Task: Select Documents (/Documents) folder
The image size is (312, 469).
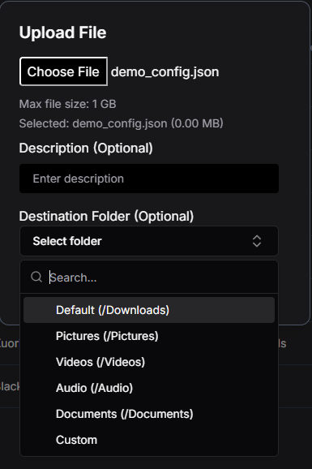Action: point(149,414)
